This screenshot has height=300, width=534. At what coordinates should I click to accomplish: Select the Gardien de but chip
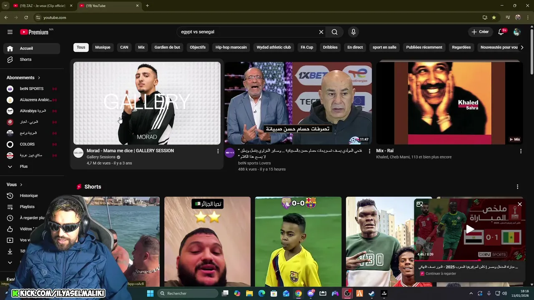click(x=167, y=47)
